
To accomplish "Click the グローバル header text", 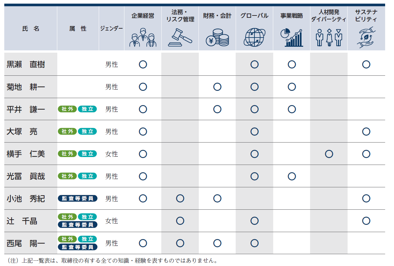I will click(x=254, y=15).
